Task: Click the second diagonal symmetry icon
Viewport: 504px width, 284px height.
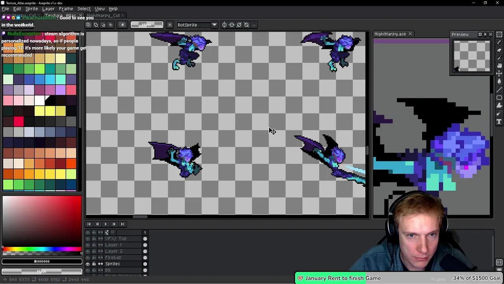Action: [246, 25]
